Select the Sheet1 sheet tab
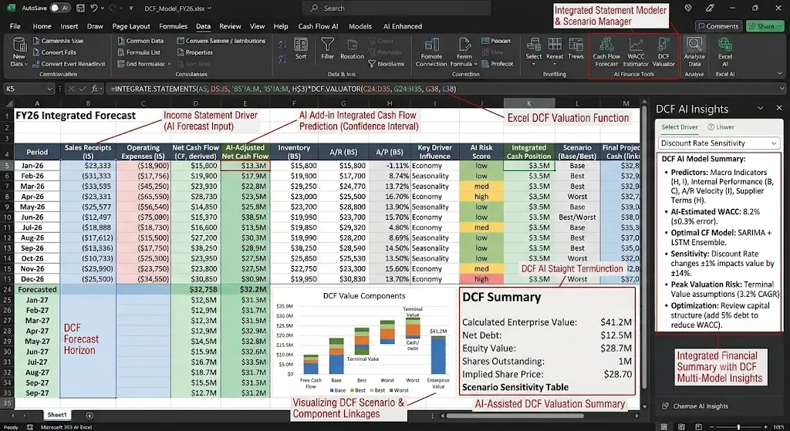The width and height of the screenshot is (790, 431). 57,416
